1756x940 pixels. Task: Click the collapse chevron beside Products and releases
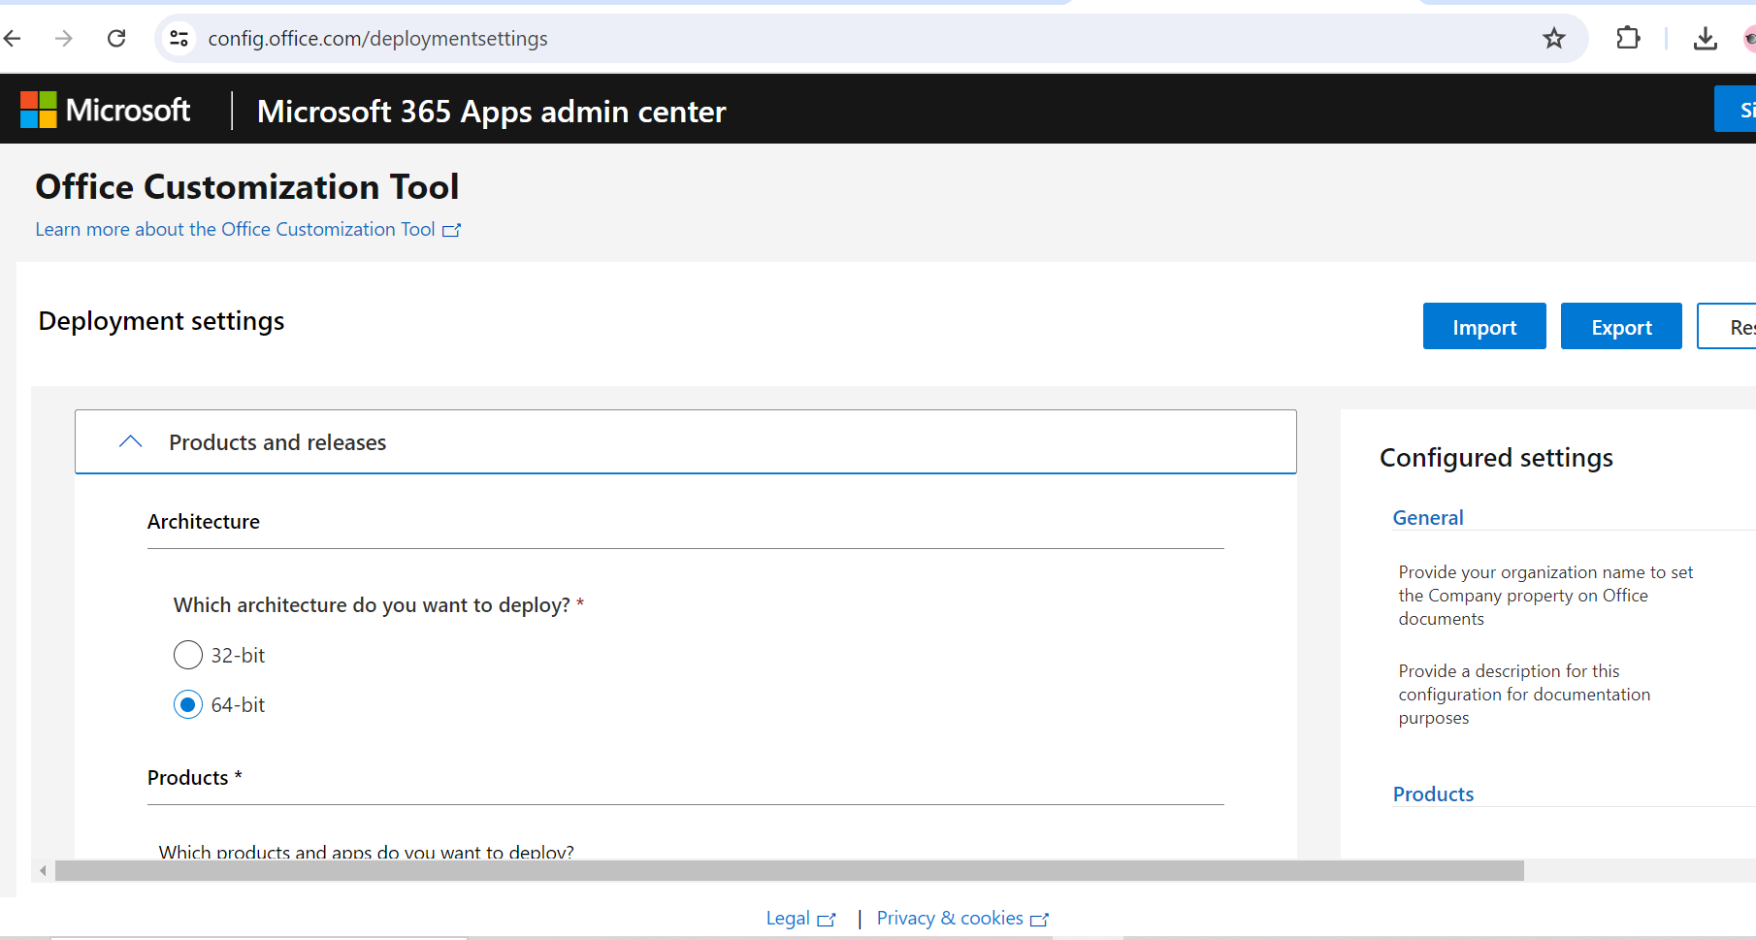point(131,442)
